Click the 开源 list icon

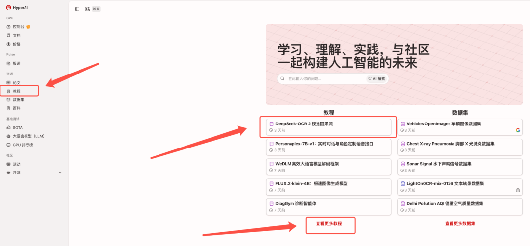pyautogui.click(x=9, y=173)
